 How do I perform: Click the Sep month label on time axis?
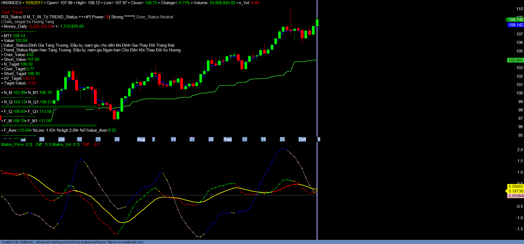point(228,139)
